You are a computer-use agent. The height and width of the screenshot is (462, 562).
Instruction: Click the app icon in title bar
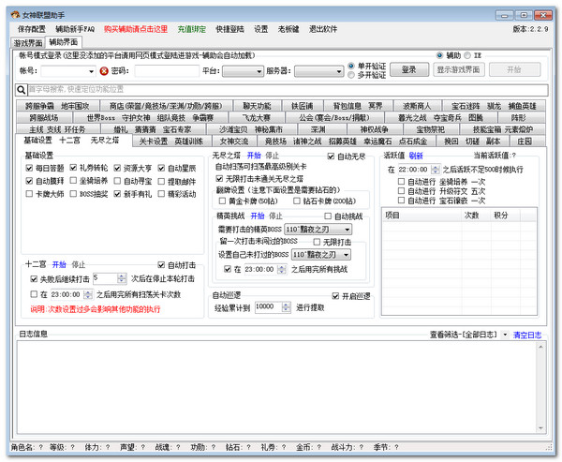[8, 8]
